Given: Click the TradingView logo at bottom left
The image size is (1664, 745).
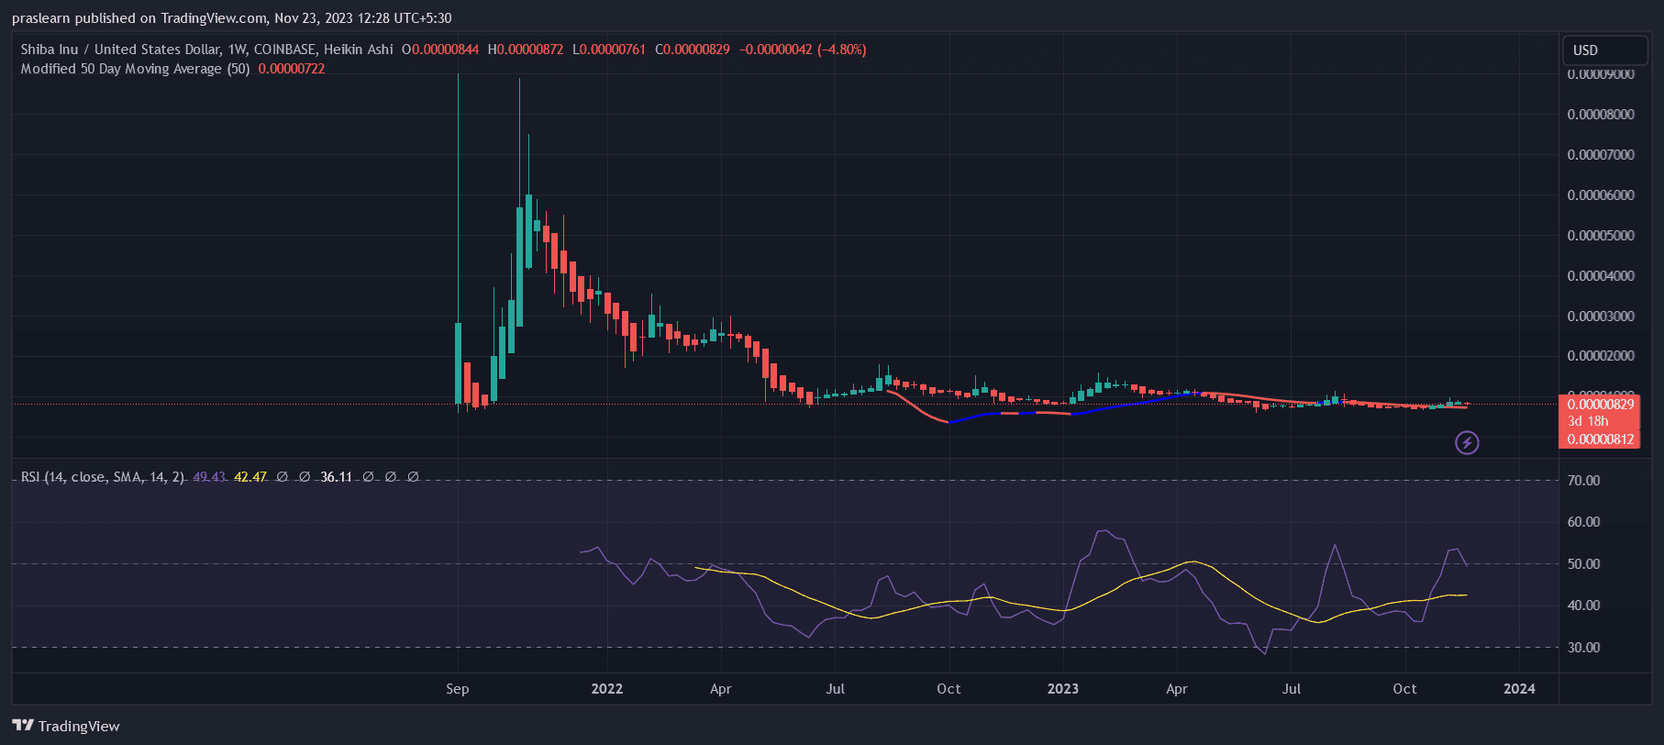Looking at the screenshot, I should (66, 726).
